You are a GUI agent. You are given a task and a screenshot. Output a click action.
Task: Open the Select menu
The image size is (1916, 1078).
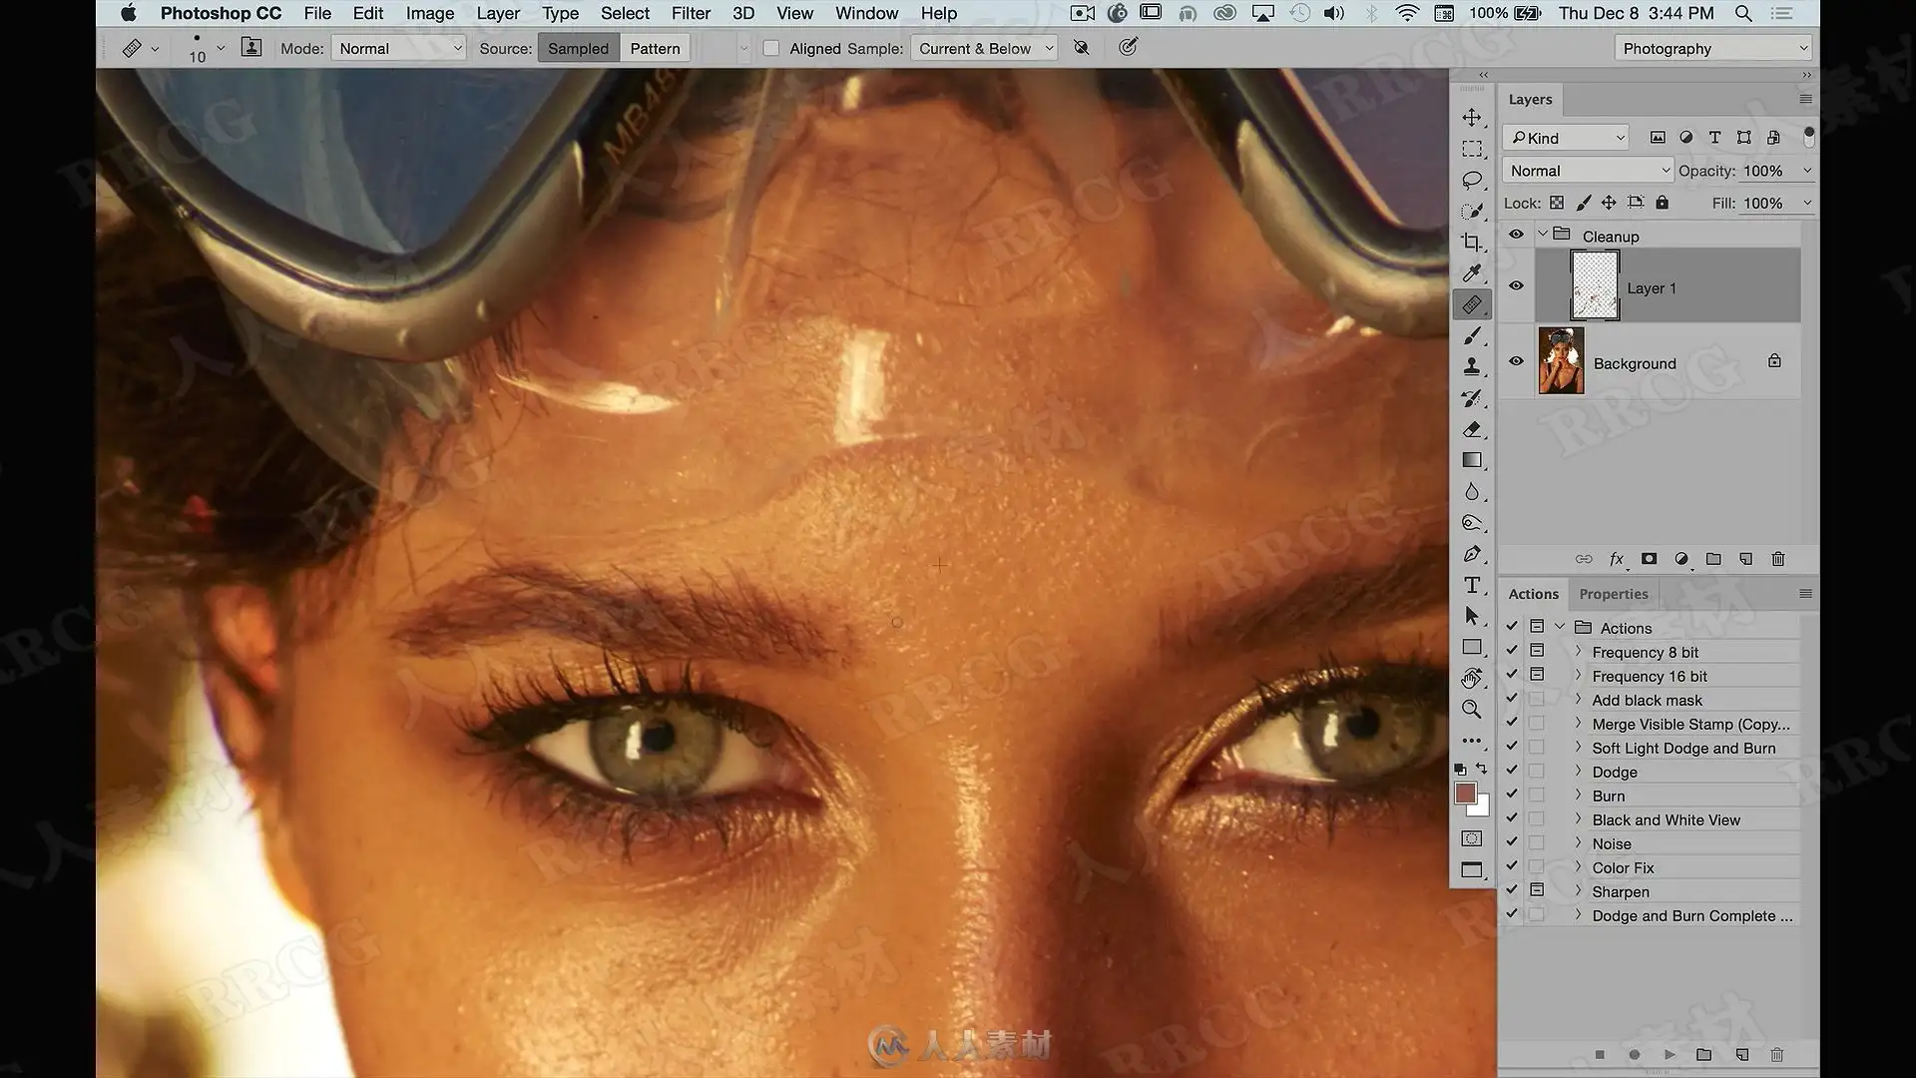[x=625, y=13]
